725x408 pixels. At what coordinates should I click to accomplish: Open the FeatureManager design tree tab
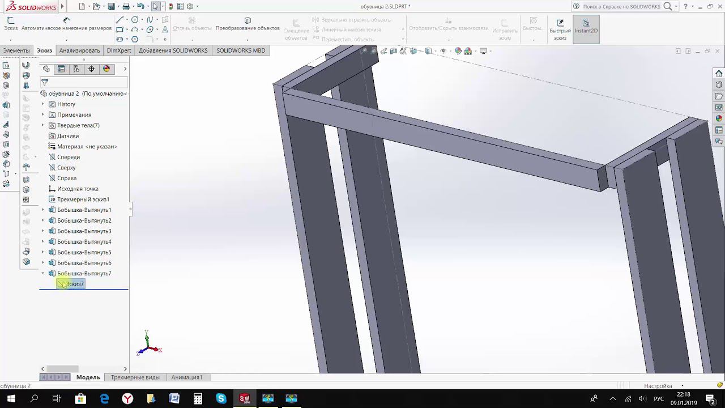pos(46,69)
